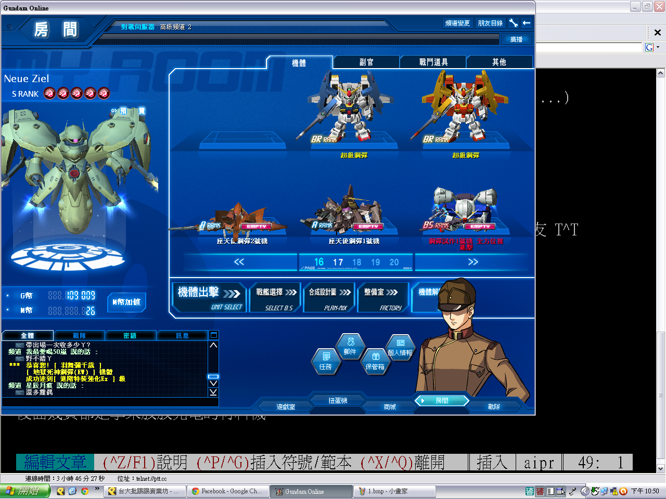The width and height of the screenshot is (666, 499).
Task: Expand the quick launch overflow chevron
Action: 97,490
